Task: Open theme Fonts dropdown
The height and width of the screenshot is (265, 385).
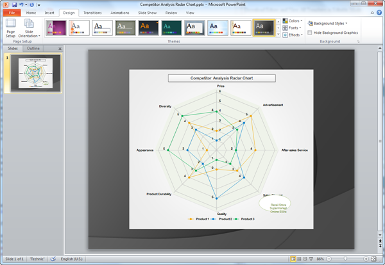Action: pyautogui.click(x=292, y=28)
